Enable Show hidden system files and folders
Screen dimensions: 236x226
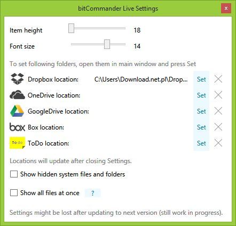coord(14,174)
